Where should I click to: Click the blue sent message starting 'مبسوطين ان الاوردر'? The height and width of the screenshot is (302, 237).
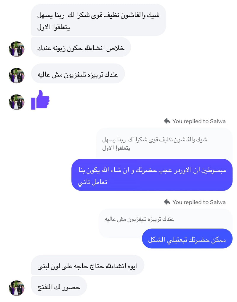point(152,175)
